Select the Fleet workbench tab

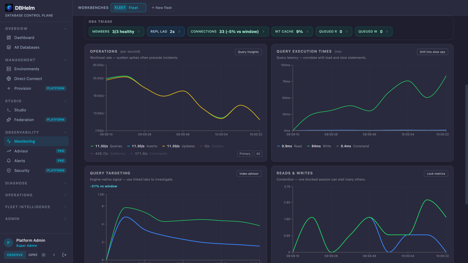pyautogui.click(x=128, y=8)
